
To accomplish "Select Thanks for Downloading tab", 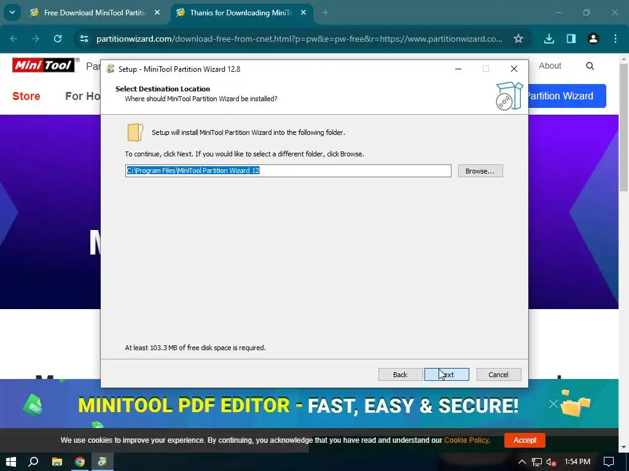I will 241,13.
